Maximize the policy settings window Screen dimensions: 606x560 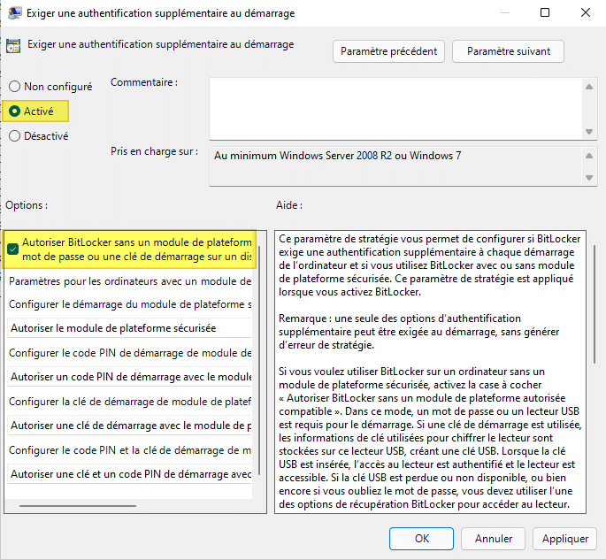[x=545, y=12]
